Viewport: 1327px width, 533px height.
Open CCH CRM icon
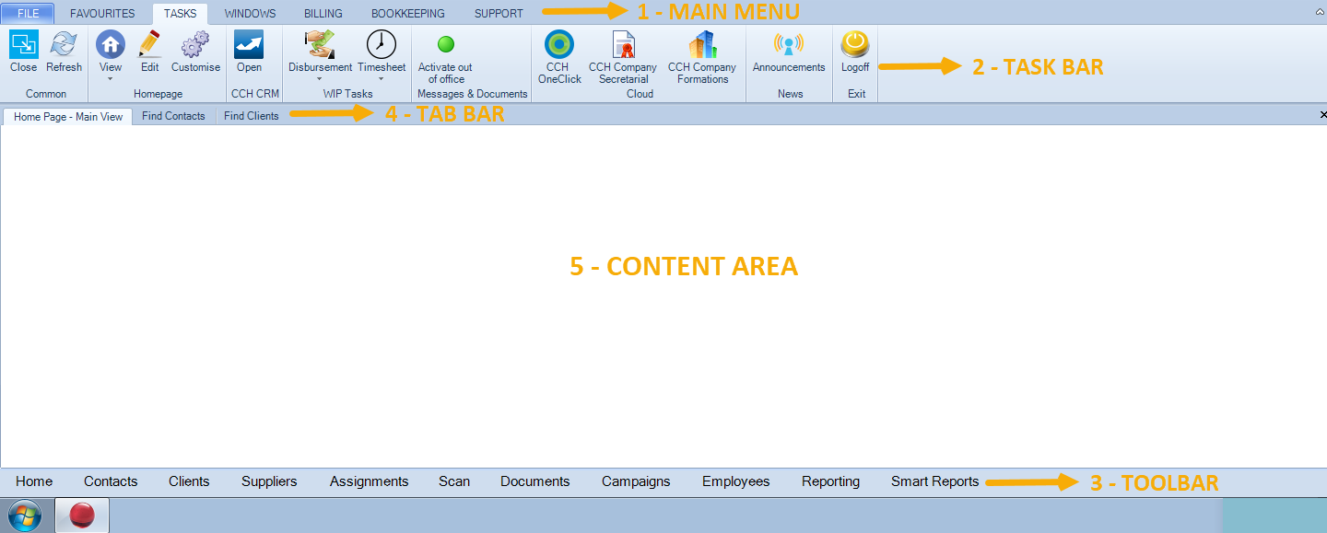(x=249, y=44)
